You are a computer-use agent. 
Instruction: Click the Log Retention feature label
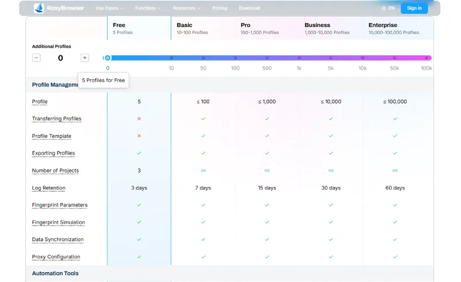(x=48, y=188)
